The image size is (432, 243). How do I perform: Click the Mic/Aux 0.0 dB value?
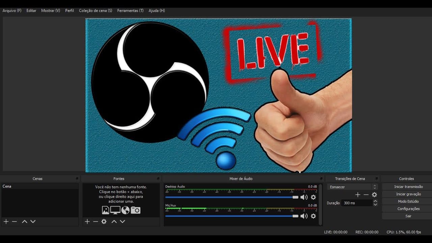click(x=313, y=206)
